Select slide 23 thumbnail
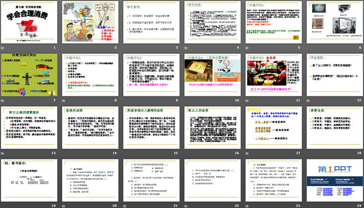Screen dimensions: 364x208 click(274, 180)
